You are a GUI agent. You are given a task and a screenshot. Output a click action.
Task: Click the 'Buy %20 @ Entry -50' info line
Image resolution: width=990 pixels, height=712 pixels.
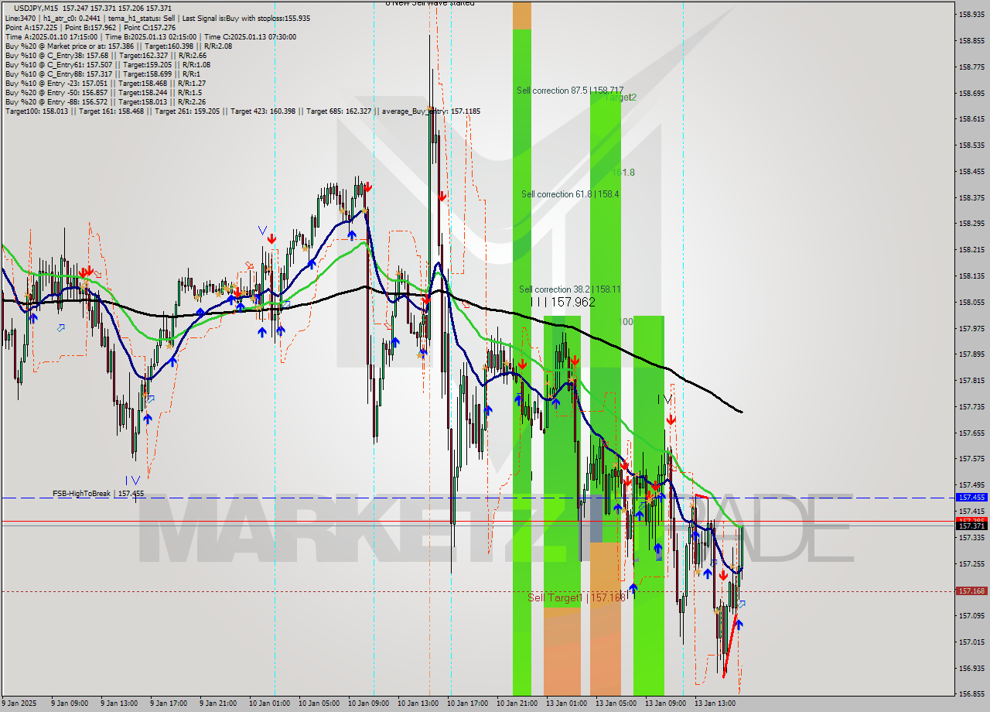point(104,92)
